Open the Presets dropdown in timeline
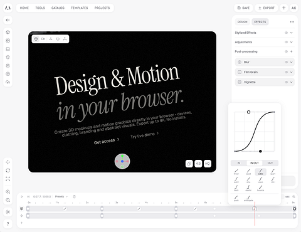The width and height of the screenshot is (301, 232). click(61, 197)
